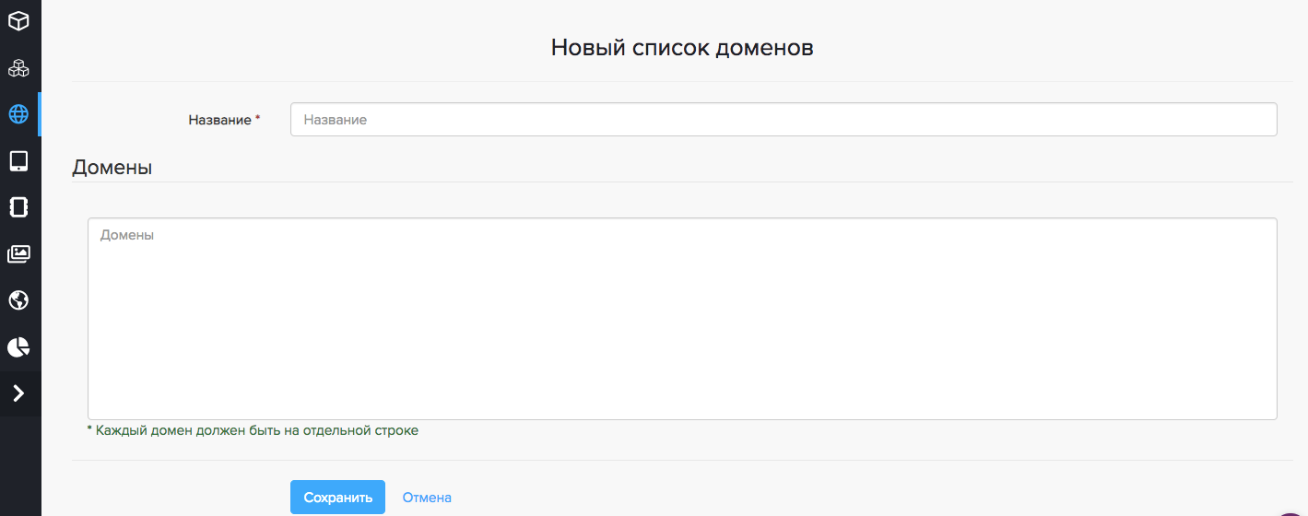This screenshot has width=1308, height=516.
Task: Click the Название field label
Action: (x=219, y=120)
